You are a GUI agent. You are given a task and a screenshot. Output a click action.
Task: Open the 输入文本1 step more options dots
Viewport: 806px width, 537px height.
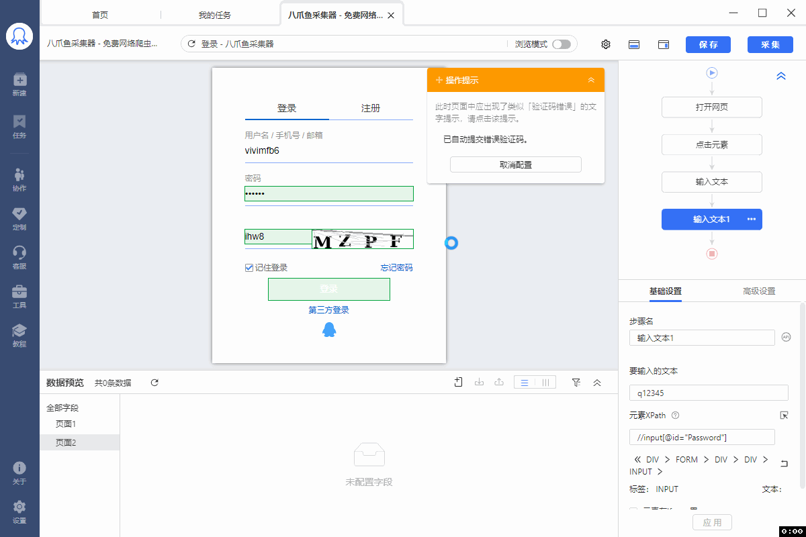[x=752, y=219]
